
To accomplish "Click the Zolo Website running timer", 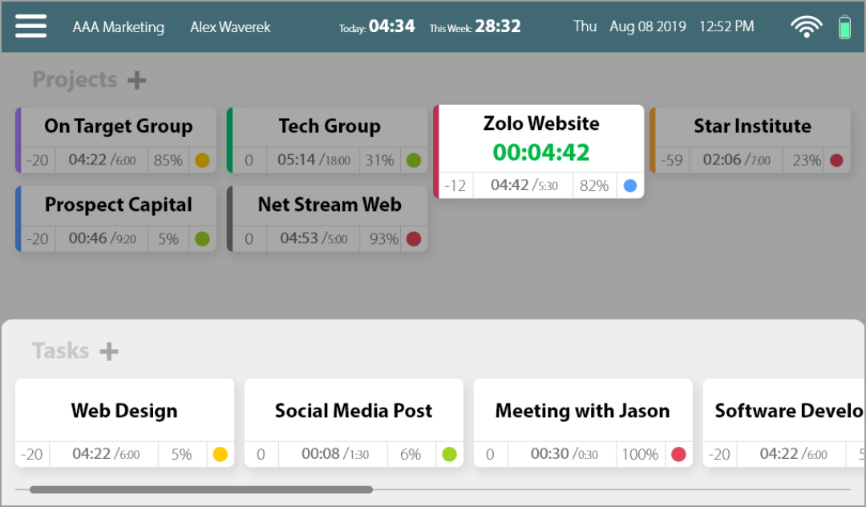I will (x=541, y=152).
